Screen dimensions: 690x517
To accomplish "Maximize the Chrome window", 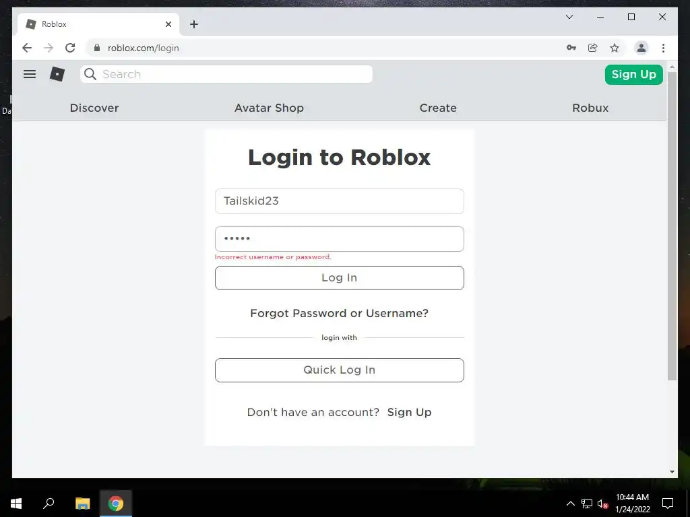I will (x=631, y=17).
